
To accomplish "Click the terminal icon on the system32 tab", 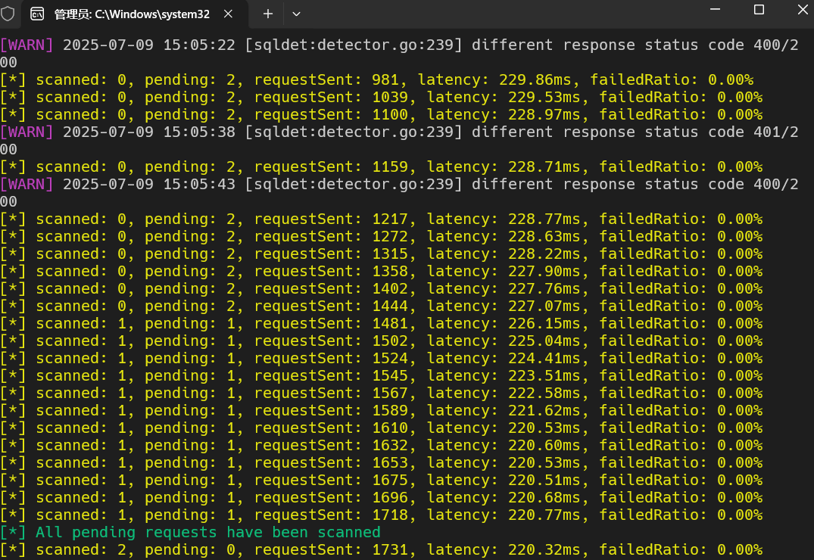I will [37, 14].
